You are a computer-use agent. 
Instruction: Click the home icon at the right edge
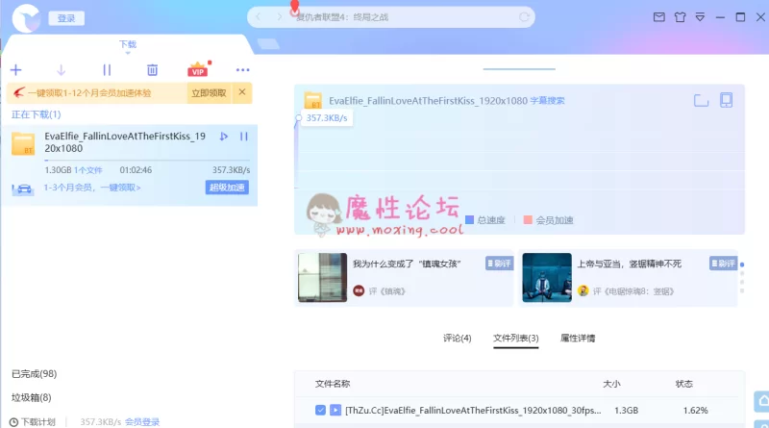coord(762,401)
